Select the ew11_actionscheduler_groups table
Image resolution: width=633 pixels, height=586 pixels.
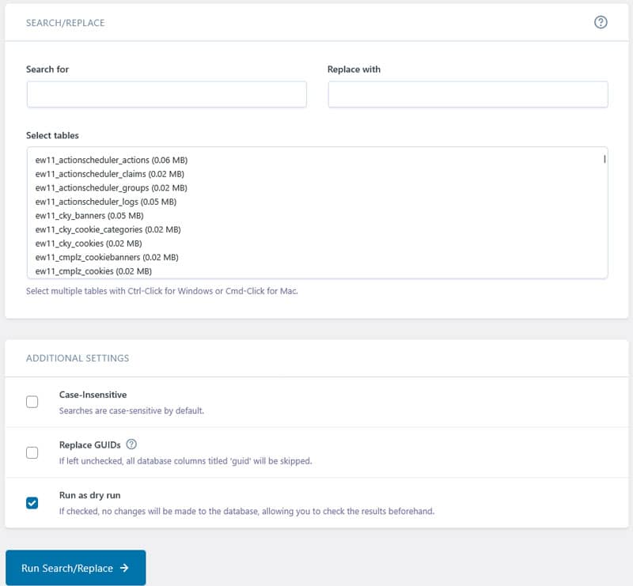click(x=112, y=187)
